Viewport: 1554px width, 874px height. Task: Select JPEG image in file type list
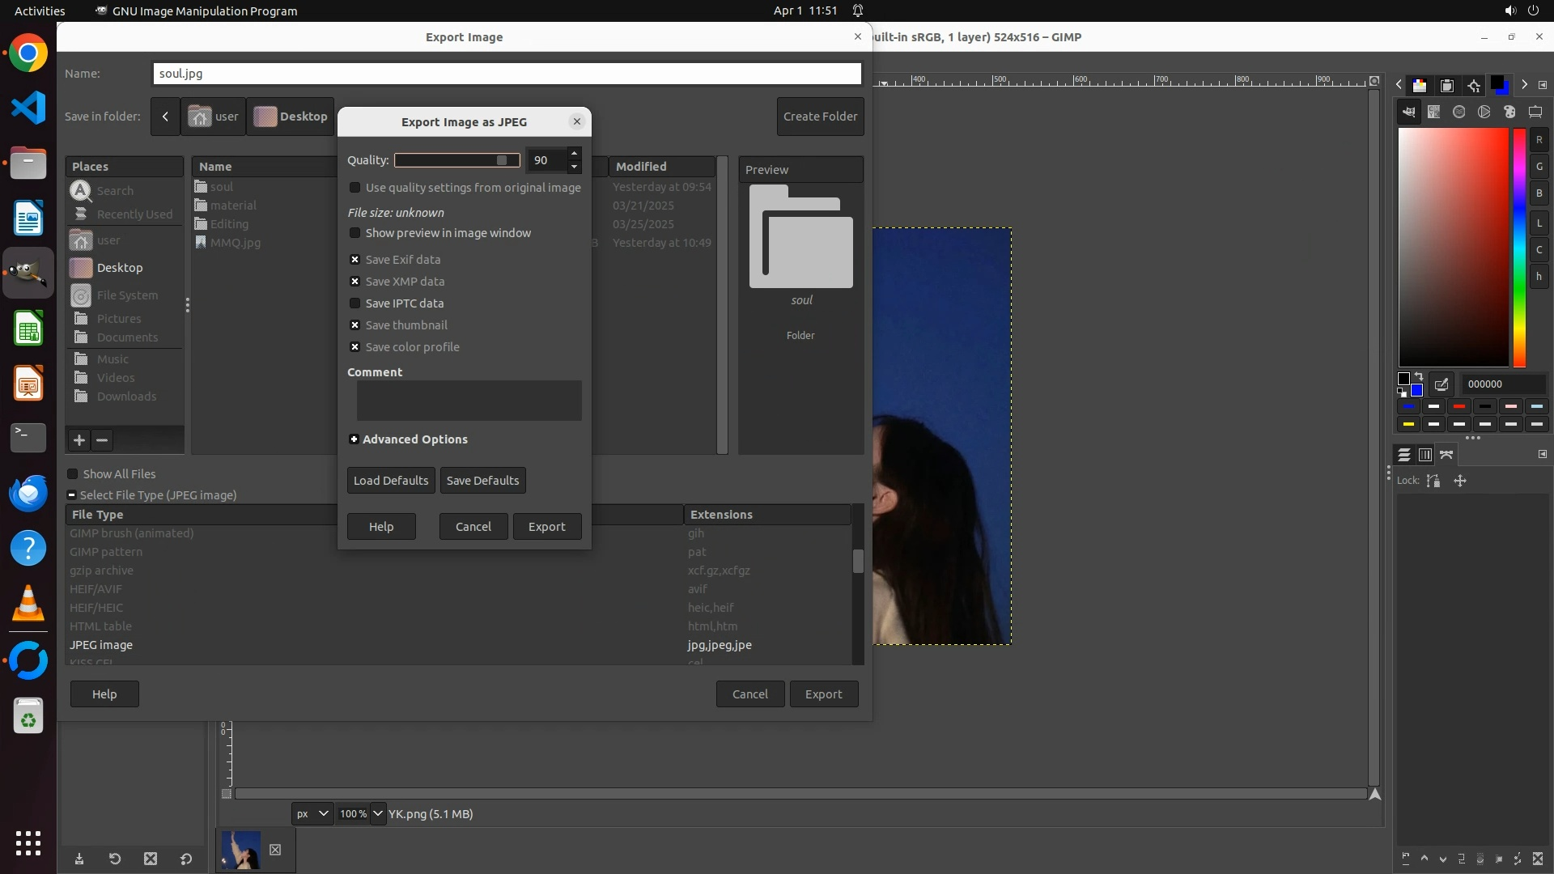tap(101, 645)
